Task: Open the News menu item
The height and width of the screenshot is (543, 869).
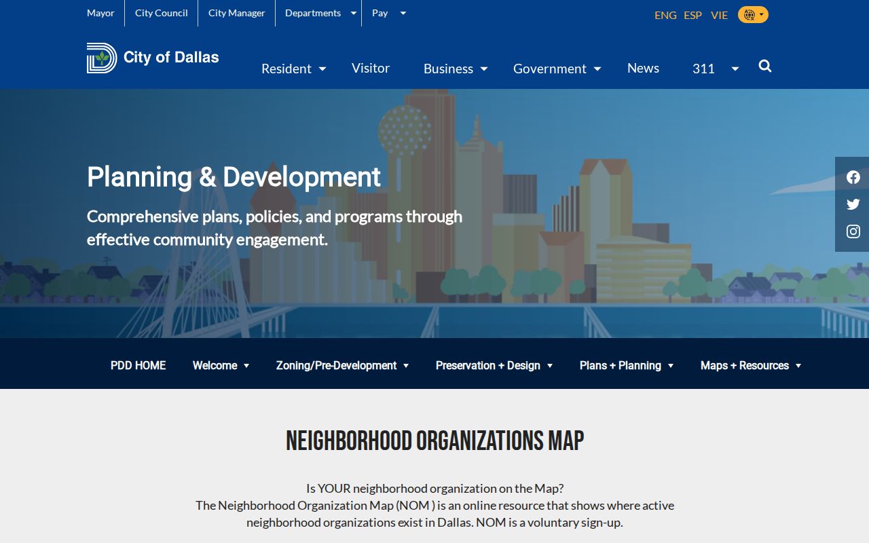Action: click(x=643, y=68)
